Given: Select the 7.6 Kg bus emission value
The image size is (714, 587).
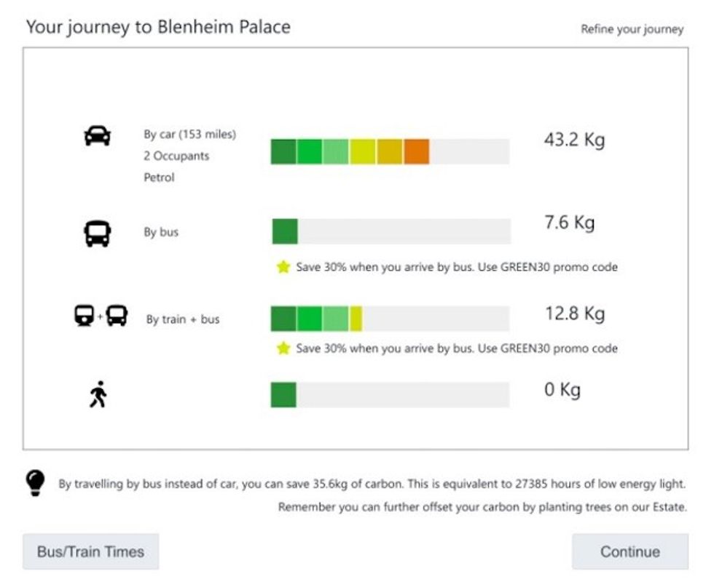Looking at the screenshot, I should pos(569,223).
